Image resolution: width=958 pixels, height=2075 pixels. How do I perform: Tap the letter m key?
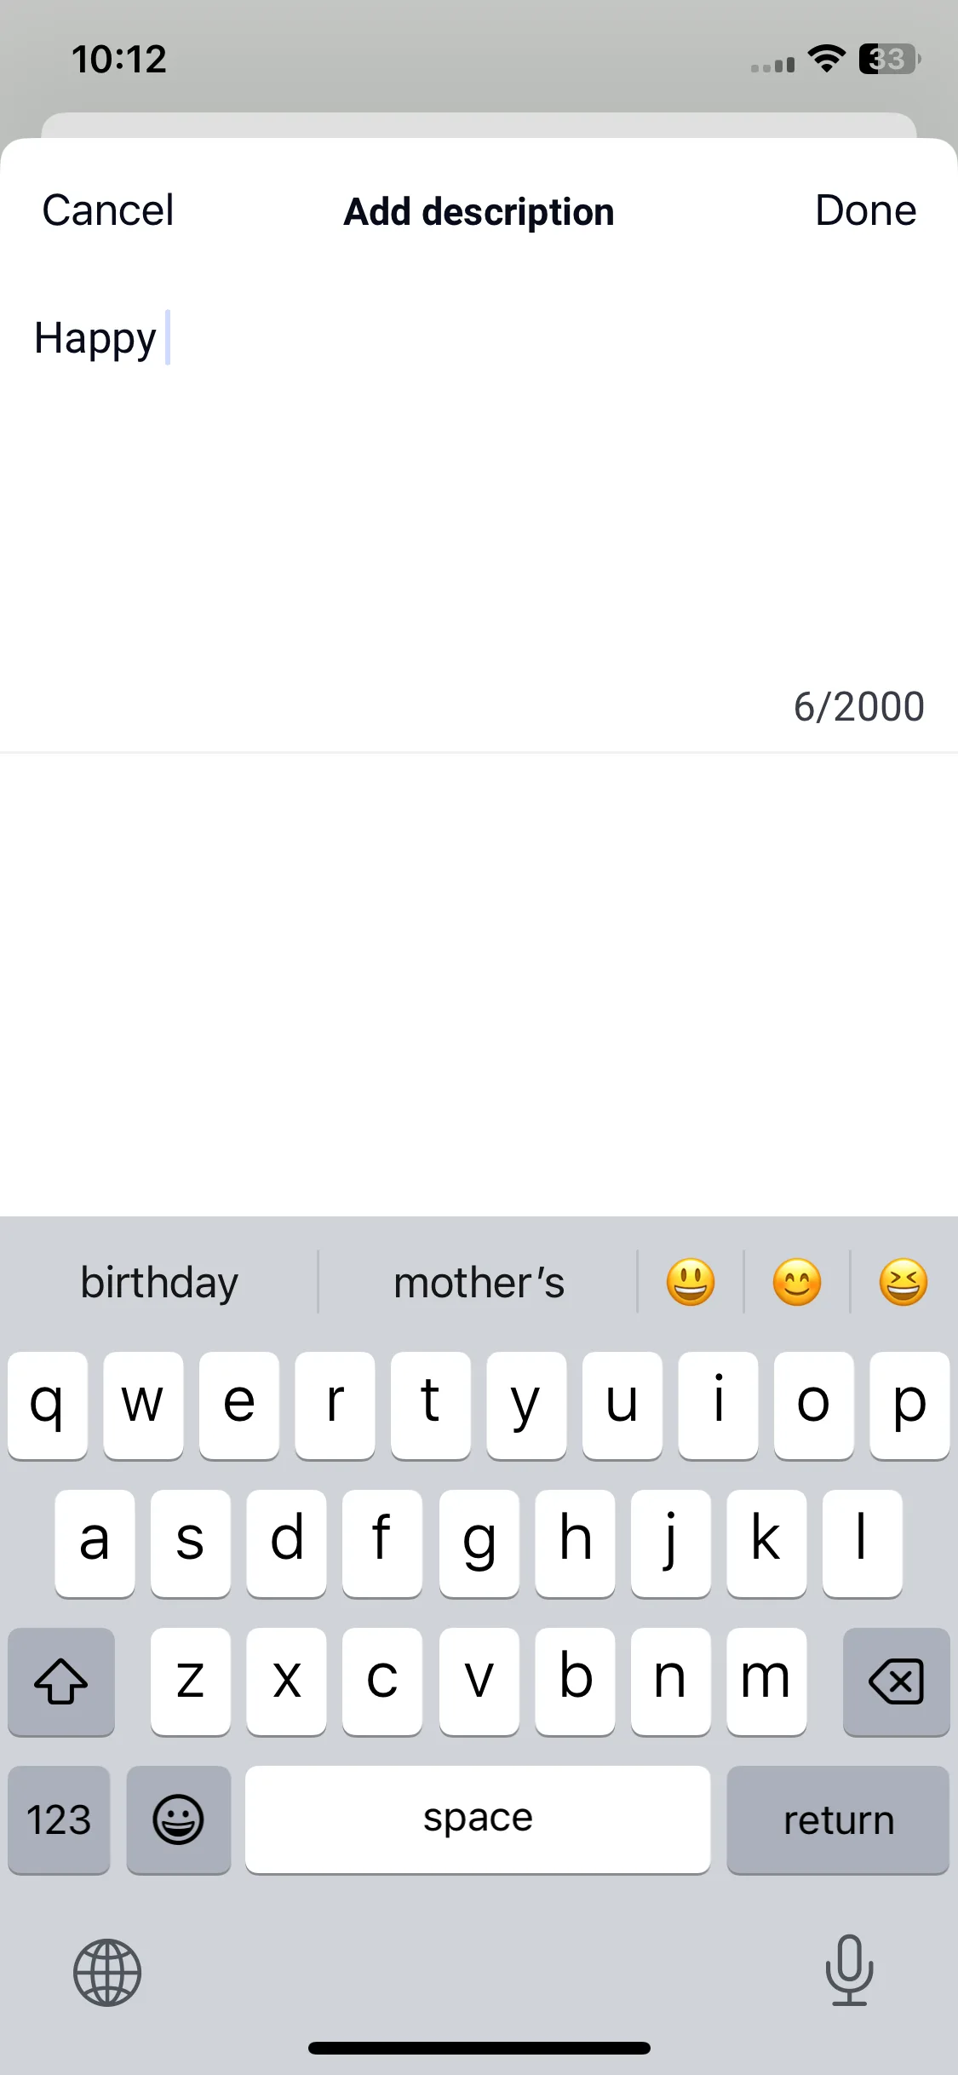pos(766,1681)
